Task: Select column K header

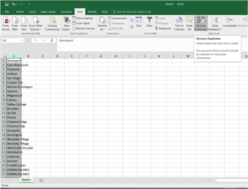Action: tap(159, 56)
